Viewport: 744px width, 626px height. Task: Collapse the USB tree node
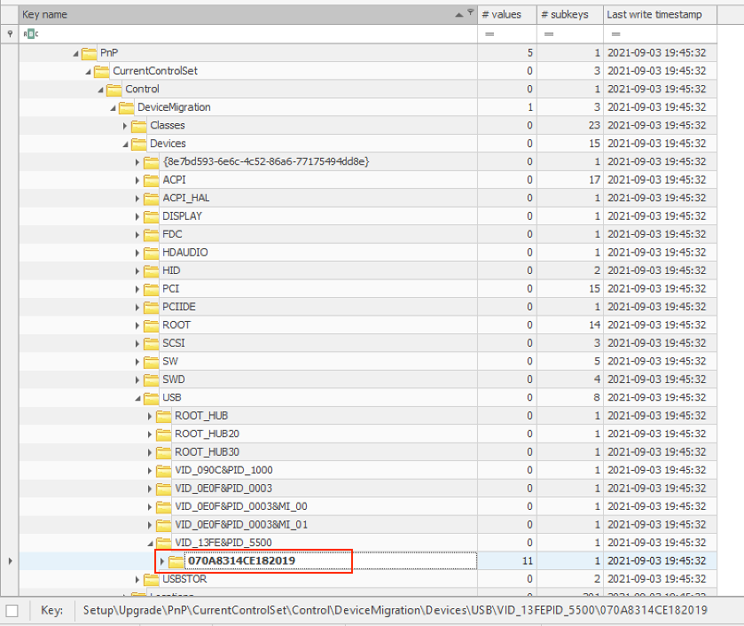137,398
